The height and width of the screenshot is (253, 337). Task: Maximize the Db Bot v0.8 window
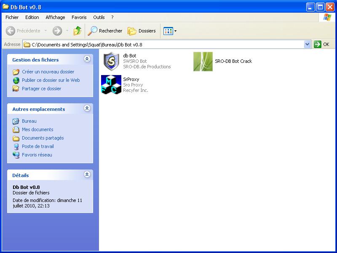(x=320, y=7)
